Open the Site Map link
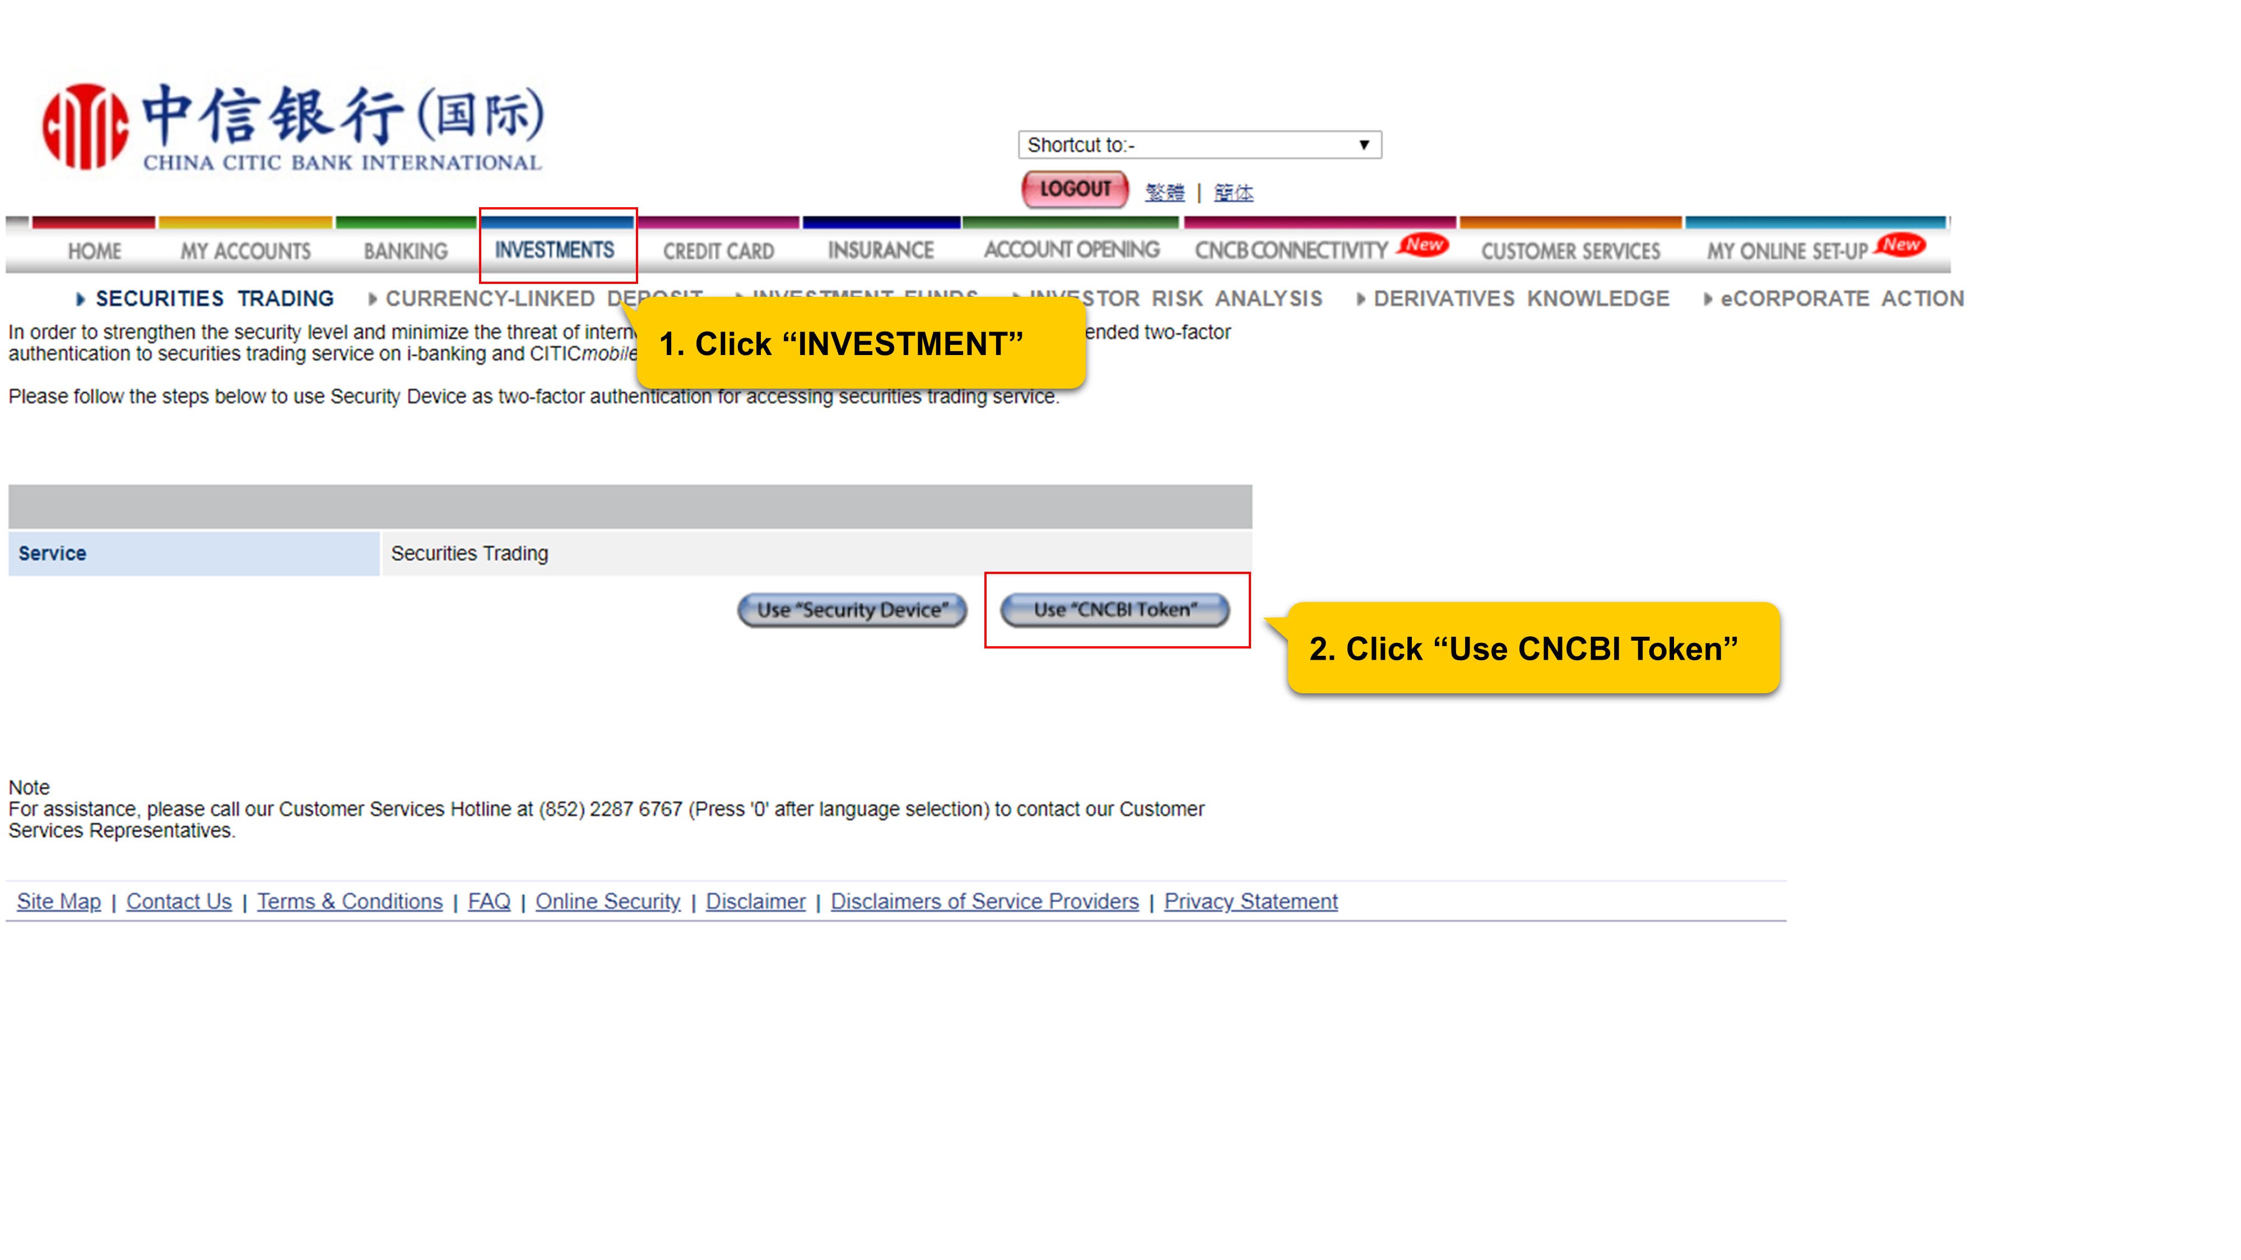The height and width of the screenshot is (1260, 2241). pos(59,902)
